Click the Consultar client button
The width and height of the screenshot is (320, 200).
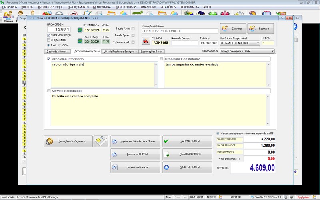pyautogui.click(x=233, y=28)
